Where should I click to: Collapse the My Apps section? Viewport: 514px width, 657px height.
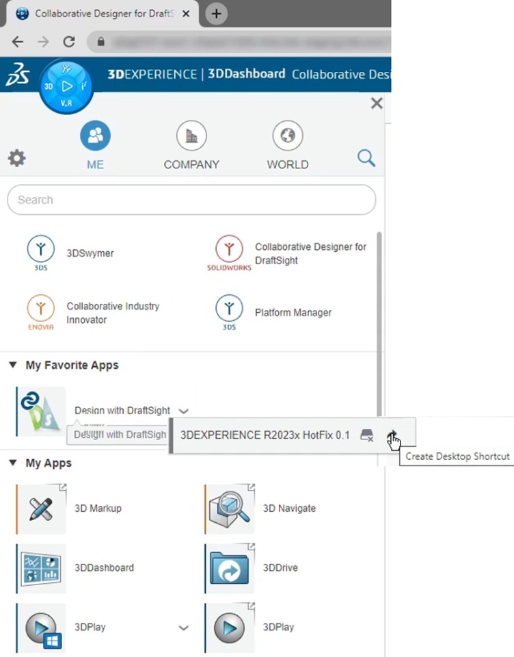click(x=13, y=463)
